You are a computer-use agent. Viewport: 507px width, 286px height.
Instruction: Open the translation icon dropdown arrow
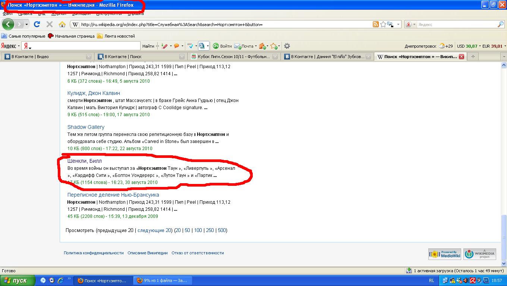click(207, 46)
